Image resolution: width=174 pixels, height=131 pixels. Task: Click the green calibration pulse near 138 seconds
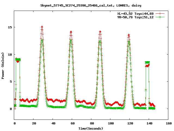(147, 62)
